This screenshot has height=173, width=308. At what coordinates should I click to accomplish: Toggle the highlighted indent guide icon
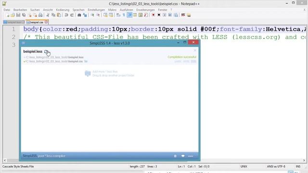pyautogui.click(x=129, y=15)
